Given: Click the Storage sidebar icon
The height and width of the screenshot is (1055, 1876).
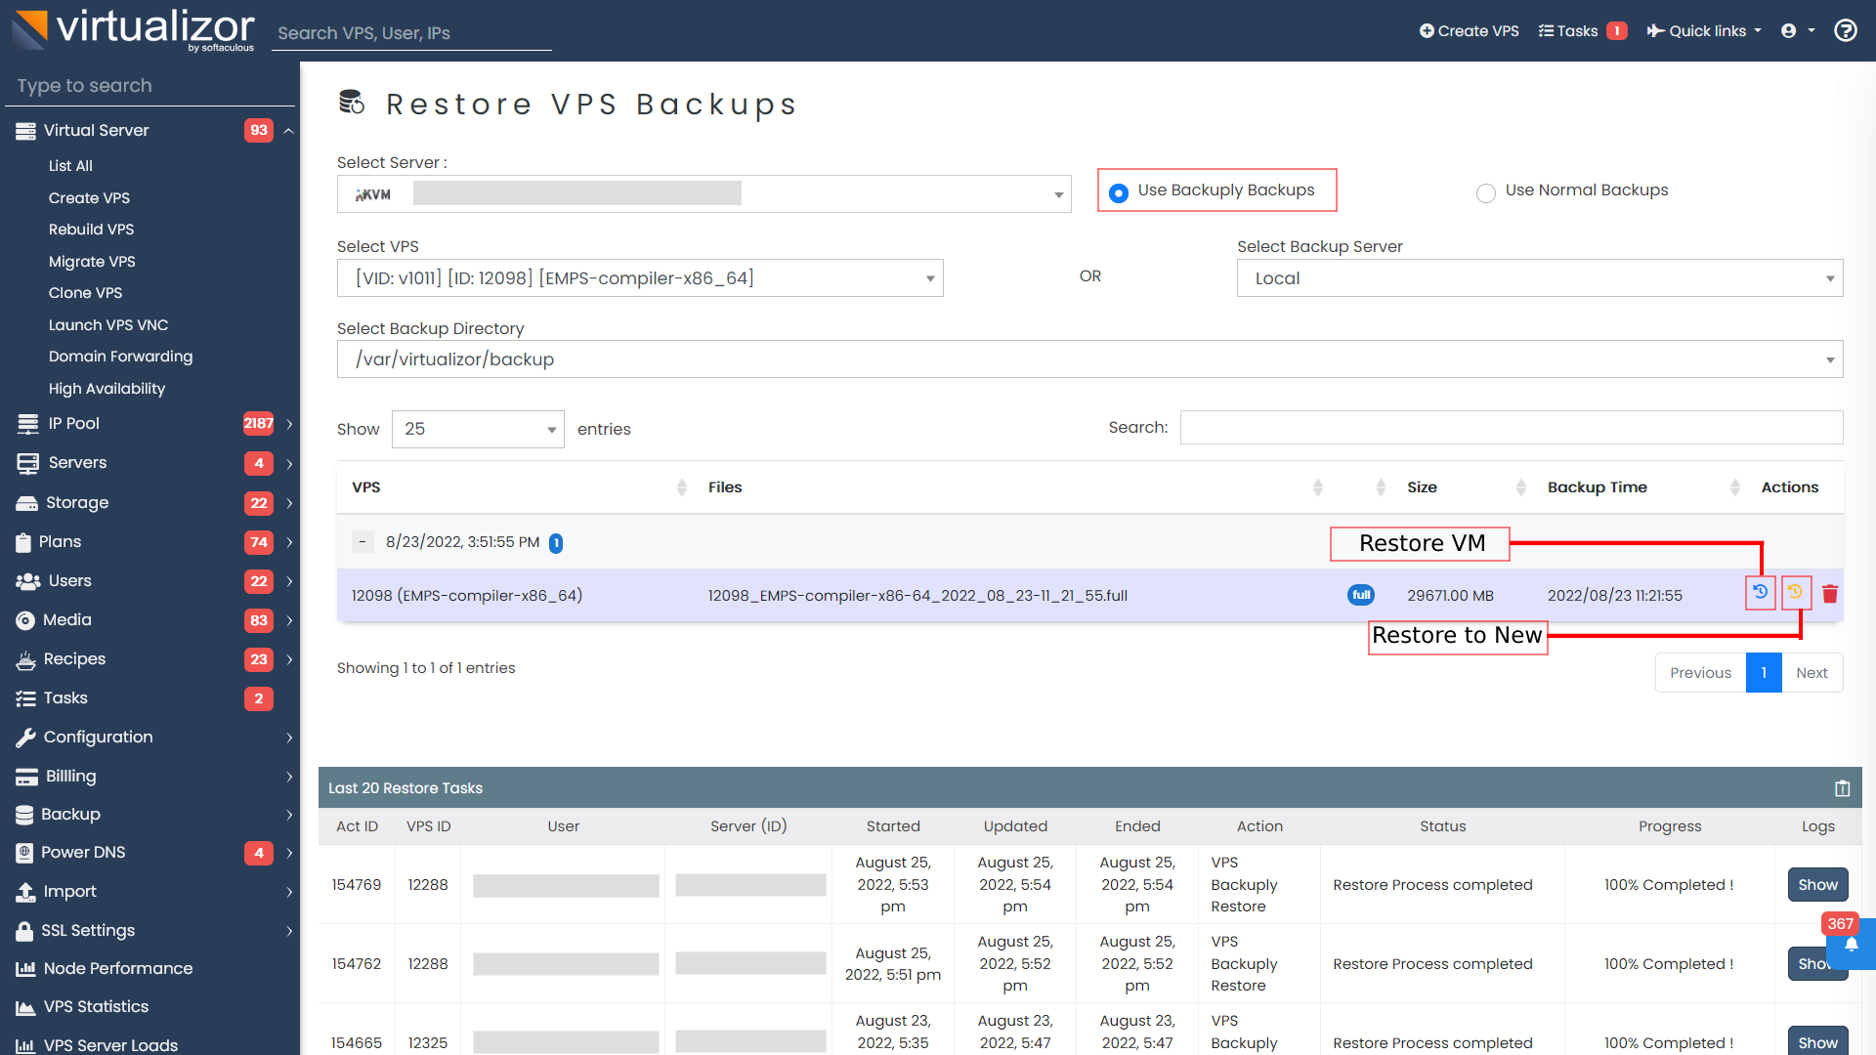Looking at the screenshot, I should (x=26, y=503).
